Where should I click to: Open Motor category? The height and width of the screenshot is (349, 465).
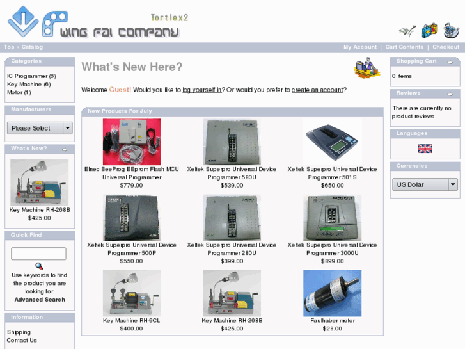coord(19,92)
